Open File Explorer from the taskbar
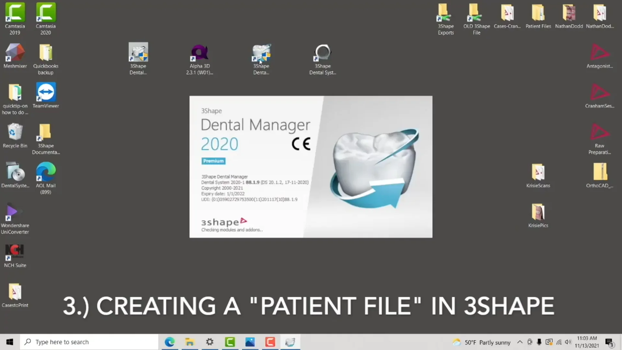Screen dimensions: 622x350 (190, 342)
